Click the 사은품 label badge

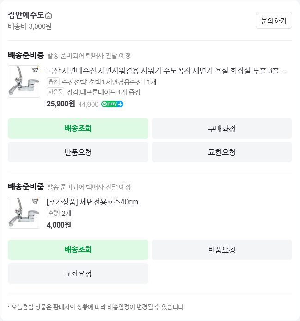[x=55, y=92]
